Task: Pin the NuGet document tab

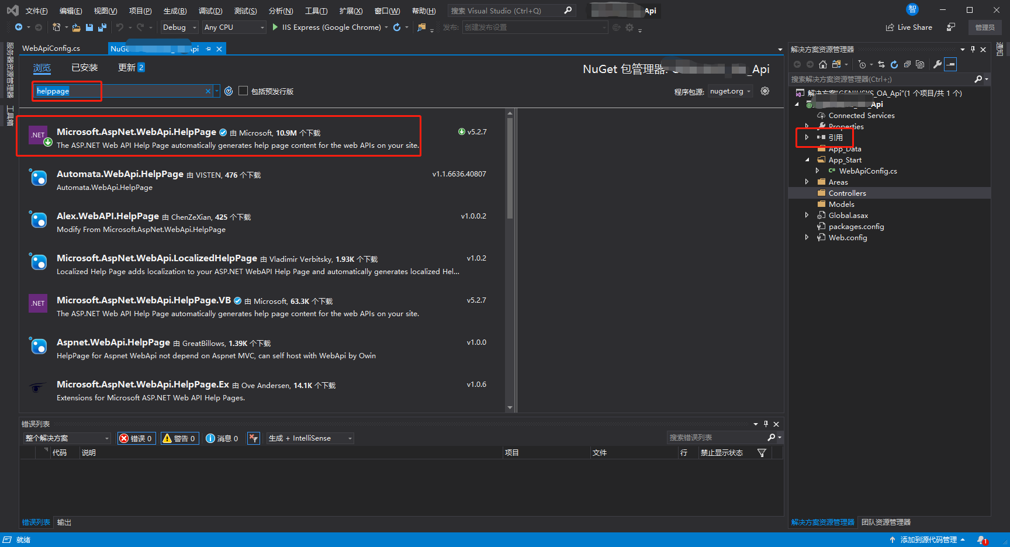Action: coord(208,49)
